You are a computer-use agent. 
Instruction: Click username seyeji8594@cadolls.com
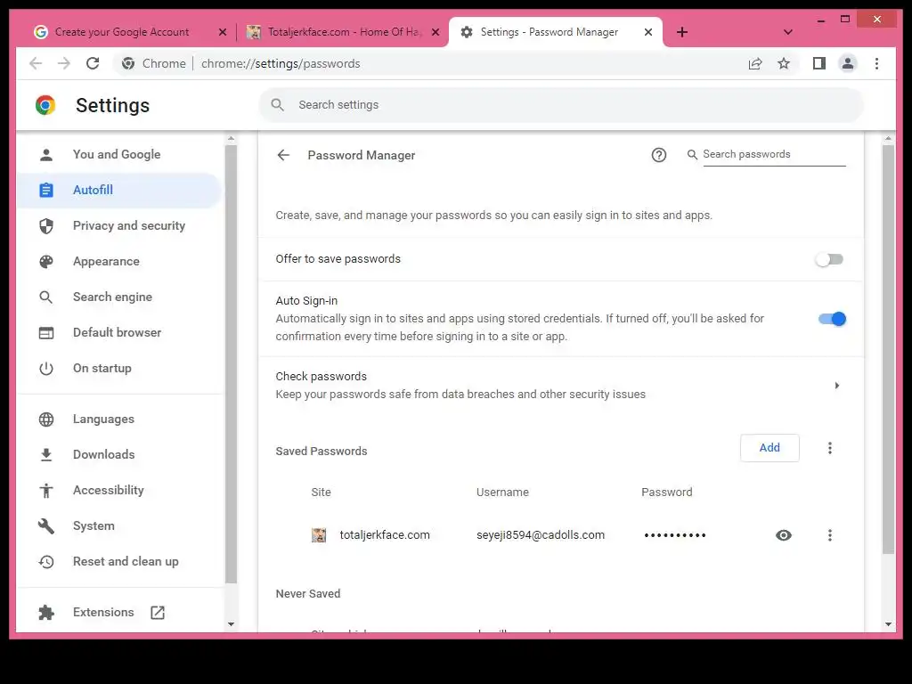point(541,535)
